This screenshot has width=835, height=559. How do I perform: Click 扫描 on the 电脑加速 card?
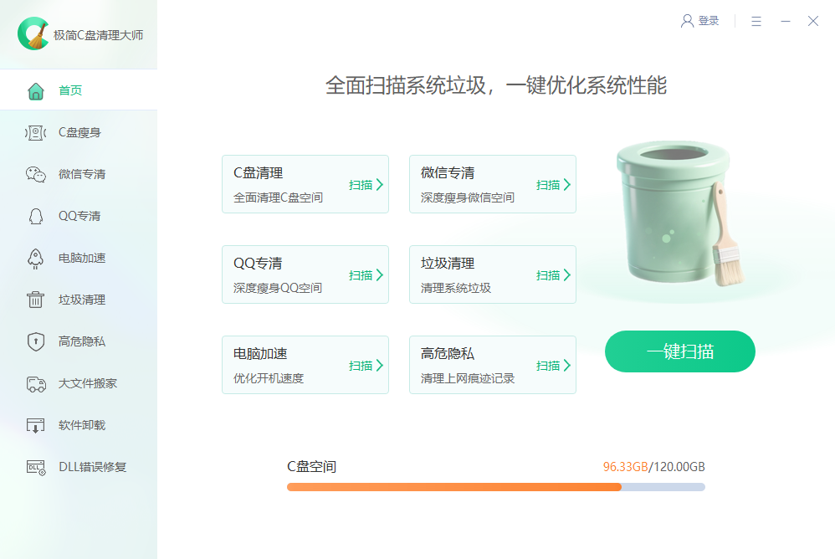pos(366,366)
